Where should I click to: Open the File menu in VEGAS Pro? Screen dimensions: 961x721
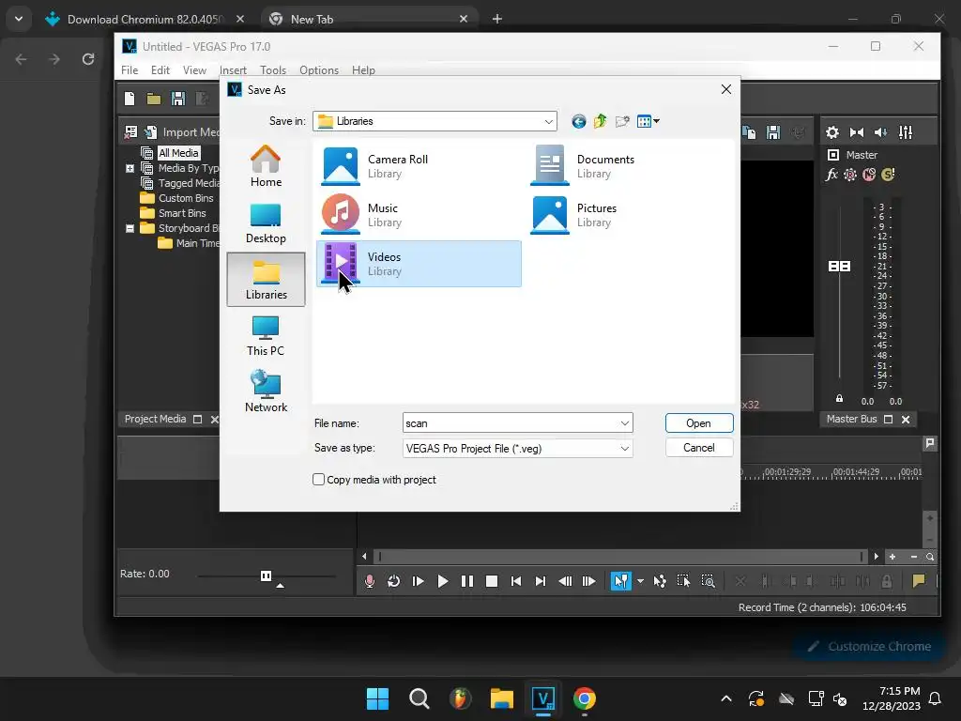pyautogui.click(x=130, y=69)
